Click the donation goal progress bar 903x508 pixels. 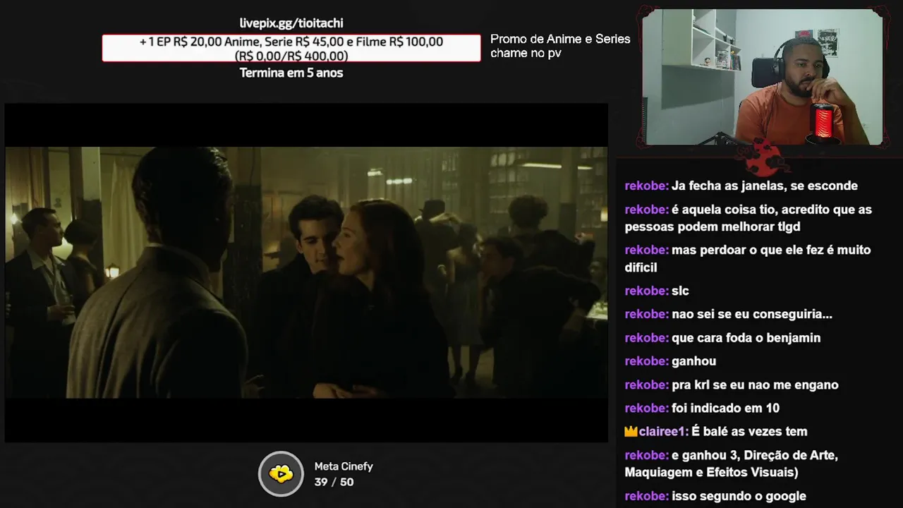(x=291, y=49)
